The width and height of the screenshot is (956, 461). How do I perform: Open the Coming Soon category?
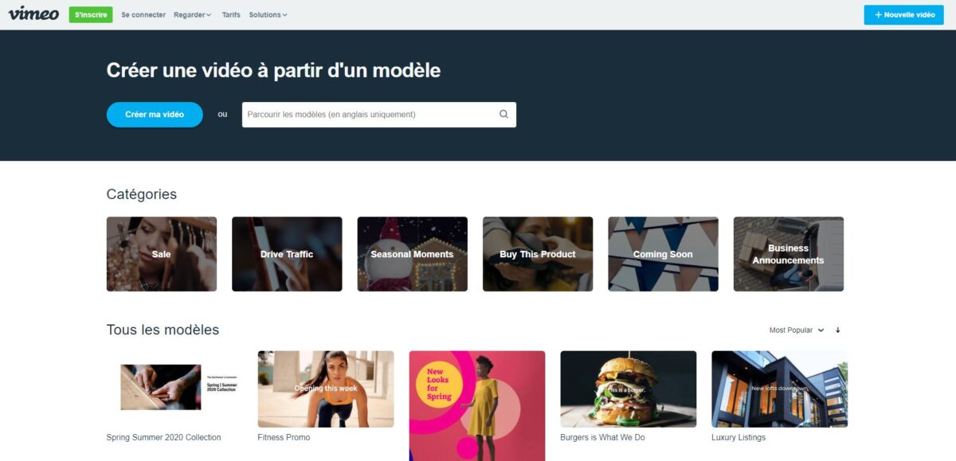(x=663, y=254)
